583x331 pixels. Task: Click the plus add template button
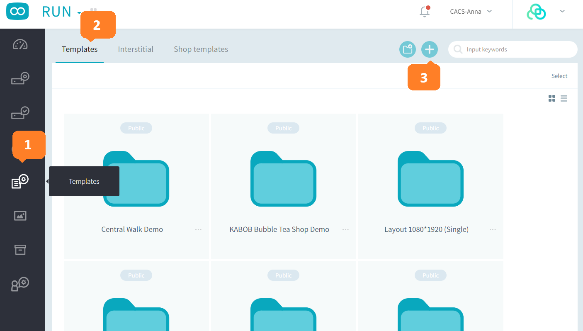(x=430, y=49)
